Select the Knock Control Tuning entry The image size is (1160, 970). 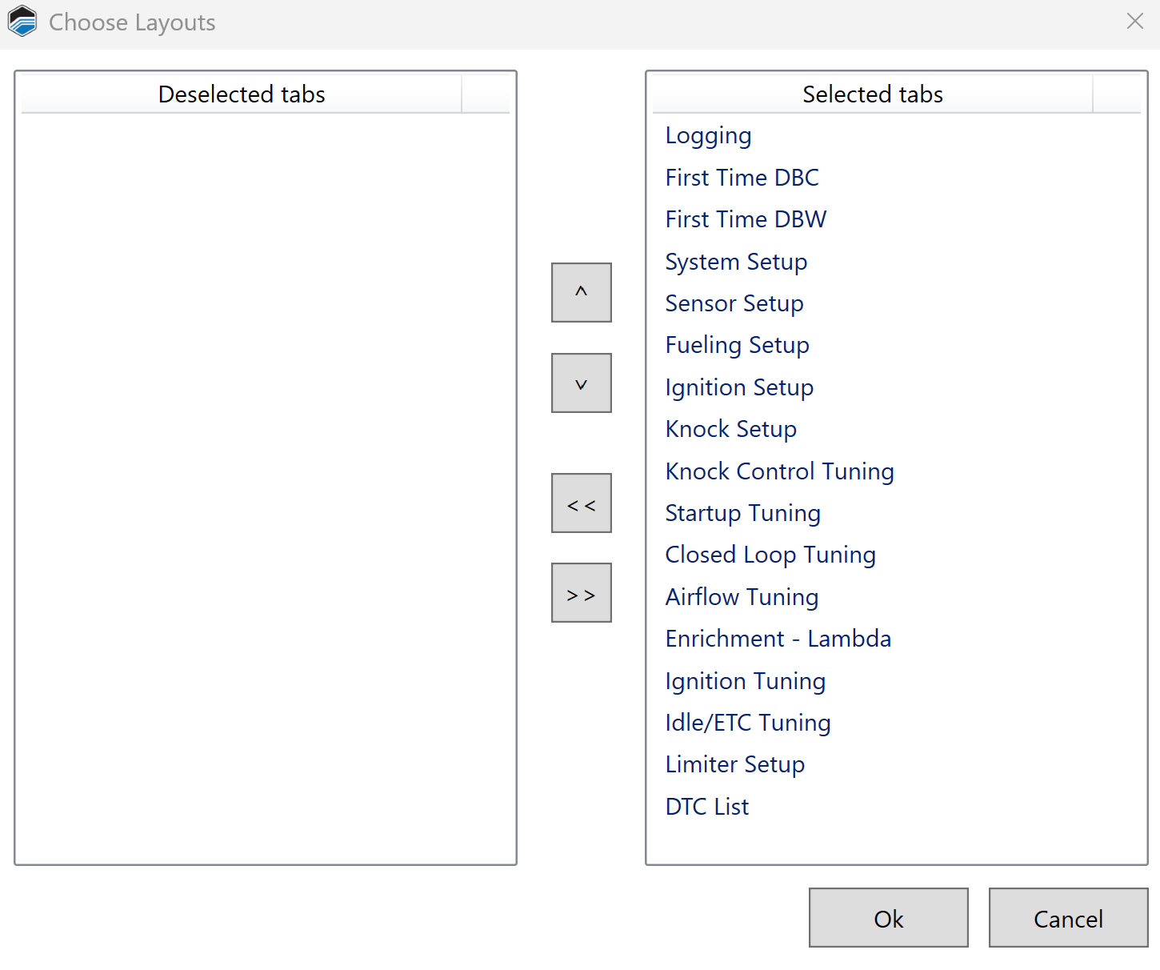[779, 471]
